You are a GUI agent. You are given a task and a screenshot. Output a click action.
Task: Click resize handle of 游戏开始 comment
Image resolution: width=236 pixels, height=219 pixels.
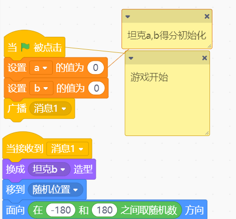(207, 133)
